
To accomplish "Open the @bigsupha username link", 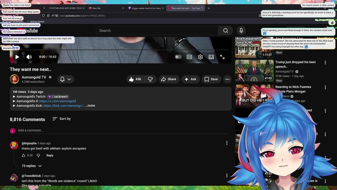I will 29,143.
